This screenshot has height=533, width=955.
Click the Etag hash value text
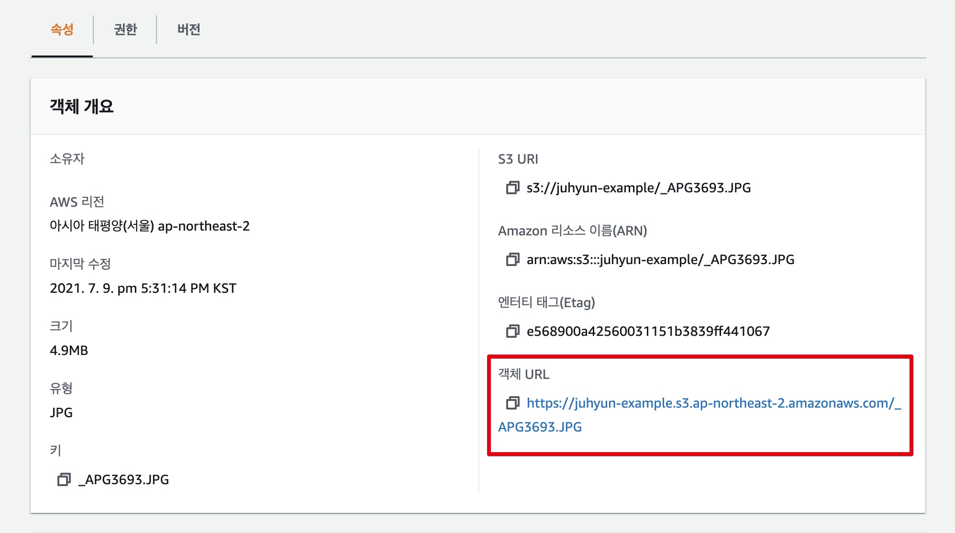coord(648,331)
